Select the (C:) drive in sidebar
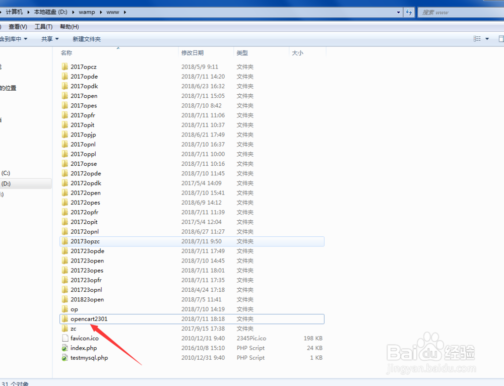Viewport: 504px width, 386px height. (6, 173)
